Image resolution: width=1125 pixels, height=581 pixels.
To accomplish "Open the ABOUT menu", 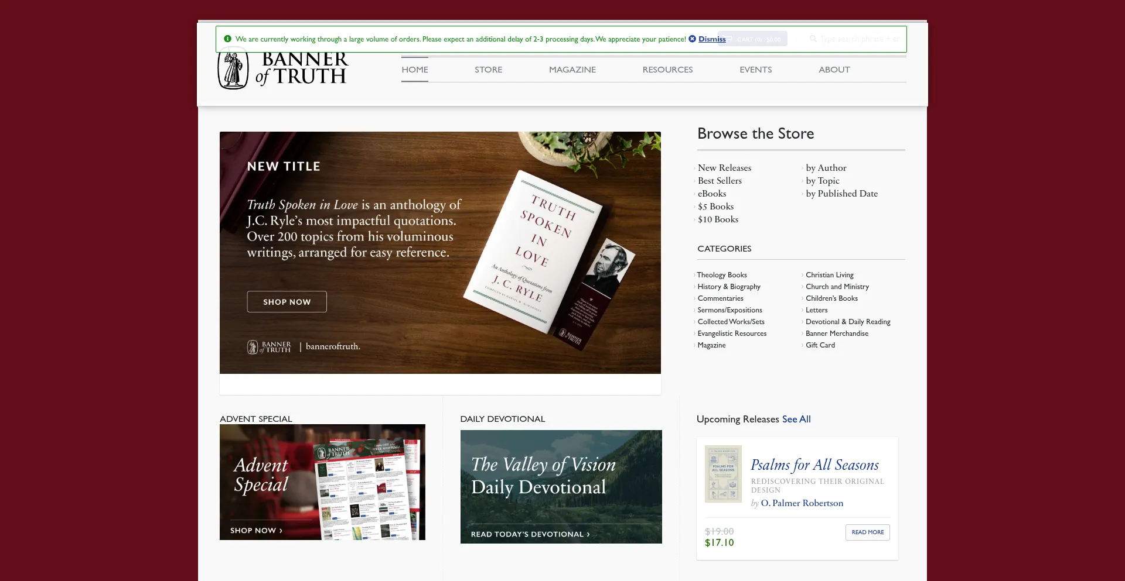I will tap(834, 70).
